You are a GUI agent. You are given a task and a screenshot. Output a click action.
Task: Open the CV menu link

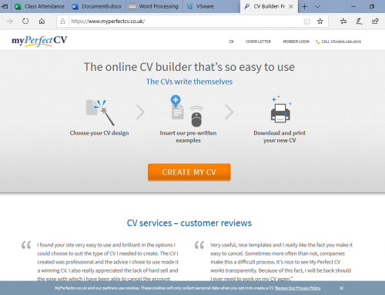click(x=232, y=42)
